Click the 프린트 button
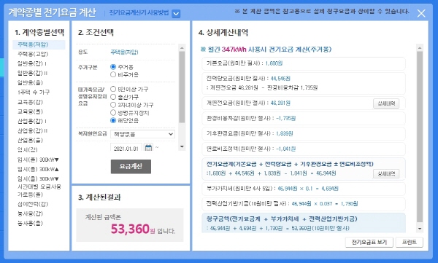Image resolution: width=438 pixels, height=263 pixels. (410, 242)
